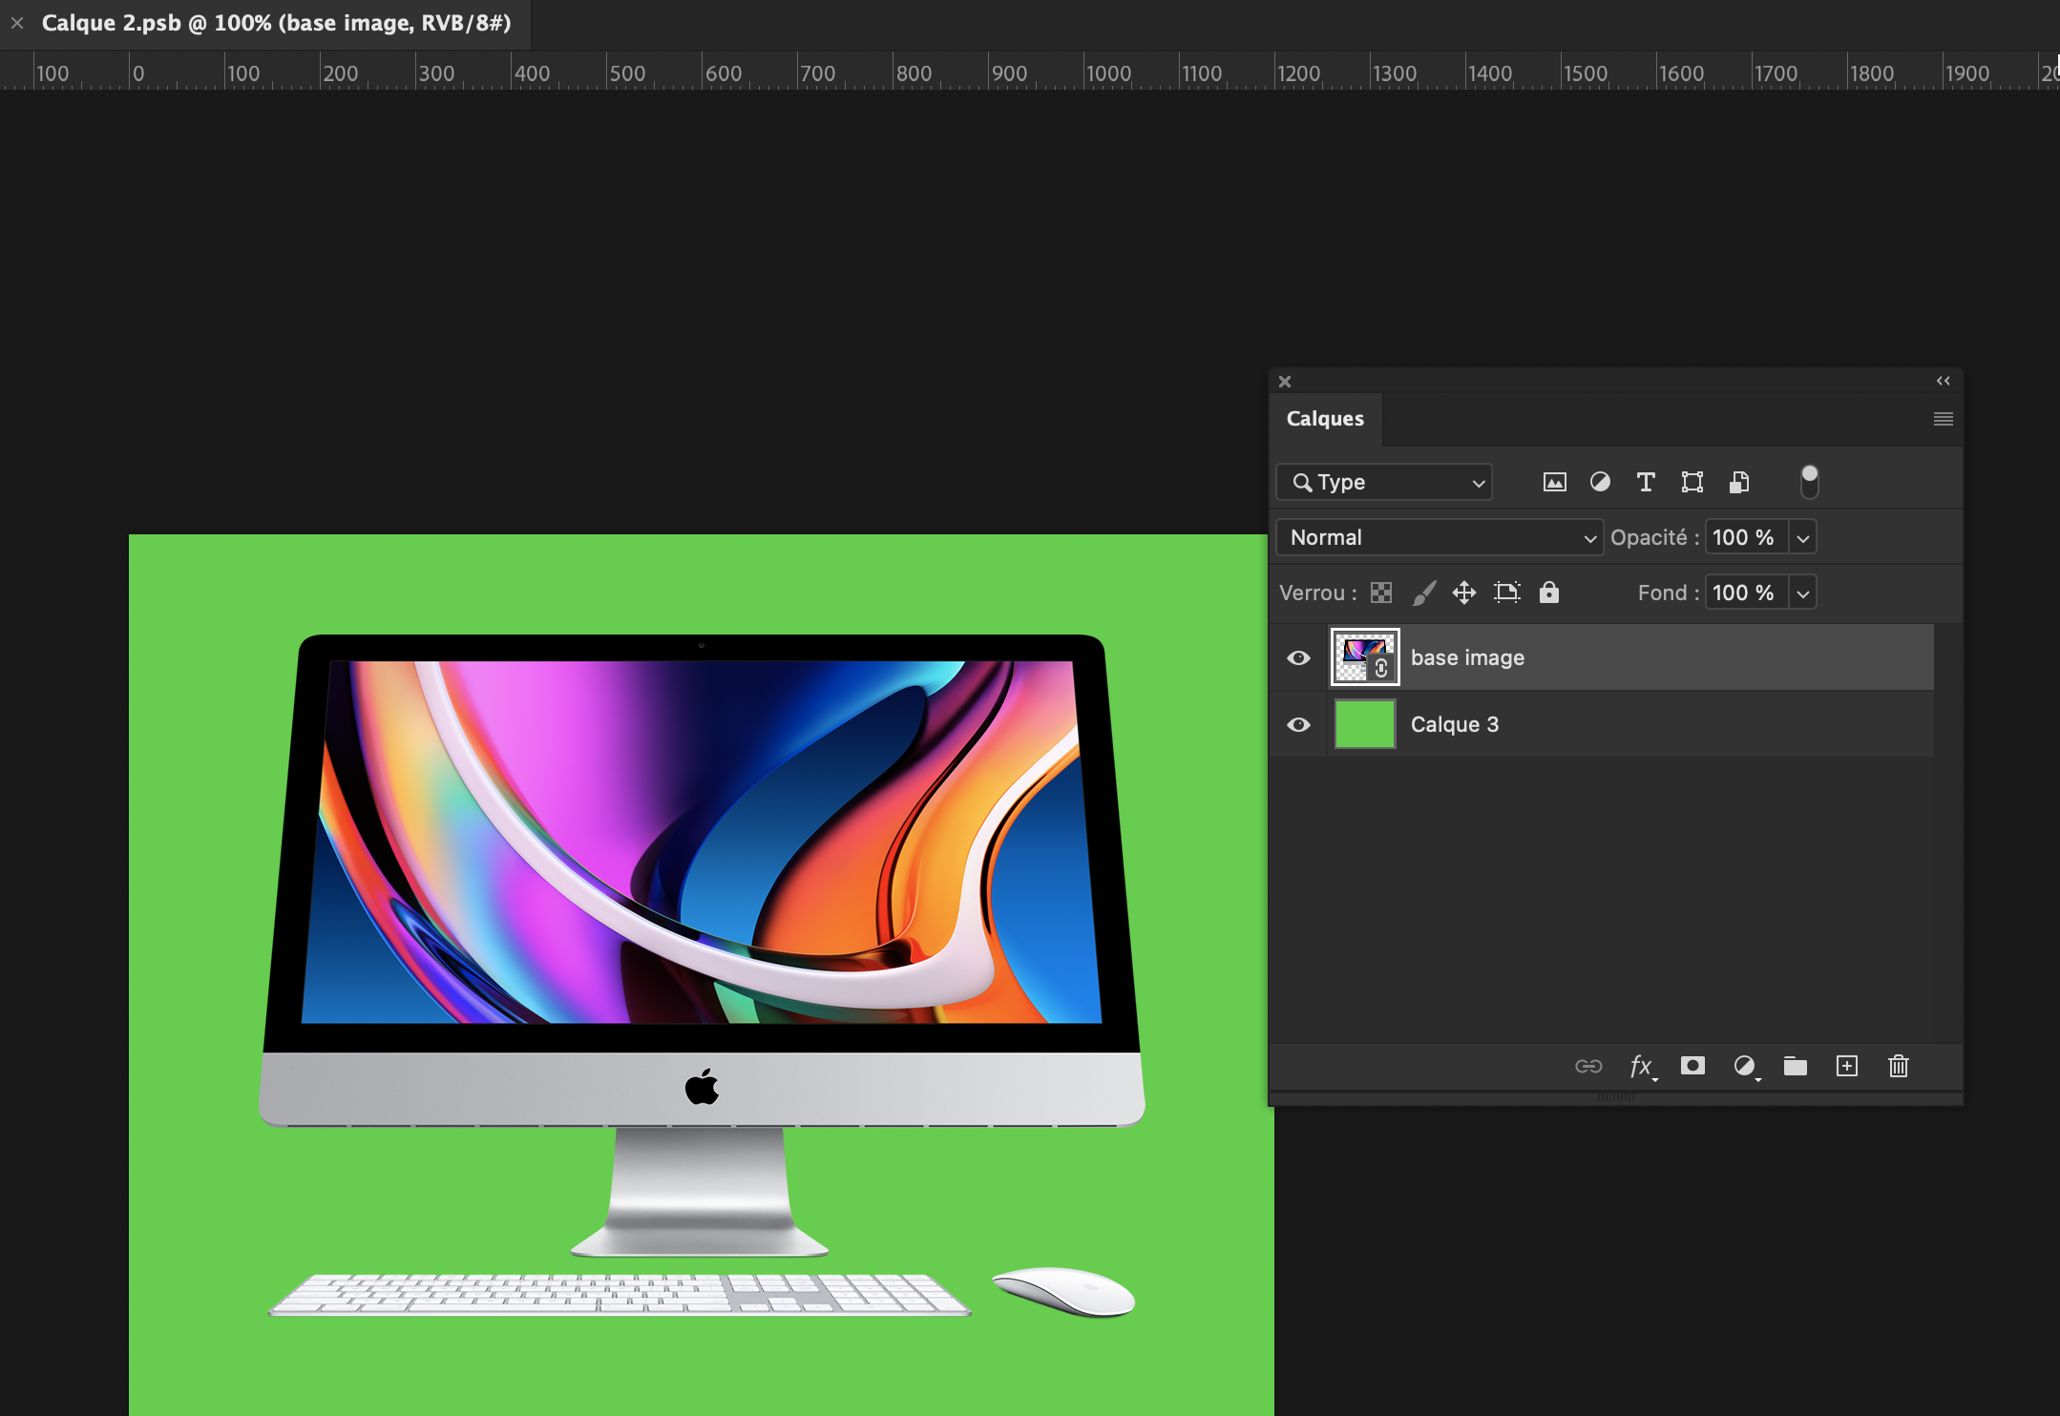The image size is (2060, 1416).
Task: Expand the Opacité percentage dropdown
Action: click(x=1802, y=537)
